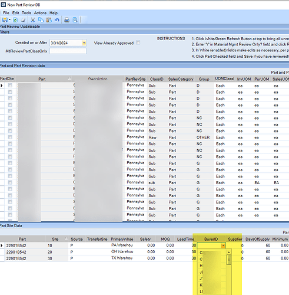
Task: Click the Clear eraser icon
Action: point(23,20)
